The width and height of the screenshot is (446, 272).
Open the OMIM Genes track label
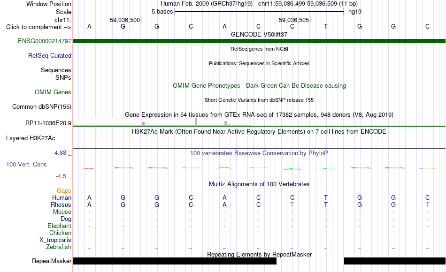click(53, 92)
